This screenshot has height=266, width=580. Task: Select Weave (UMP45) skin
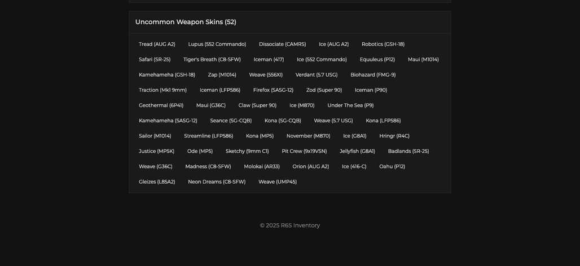point(278,182)
